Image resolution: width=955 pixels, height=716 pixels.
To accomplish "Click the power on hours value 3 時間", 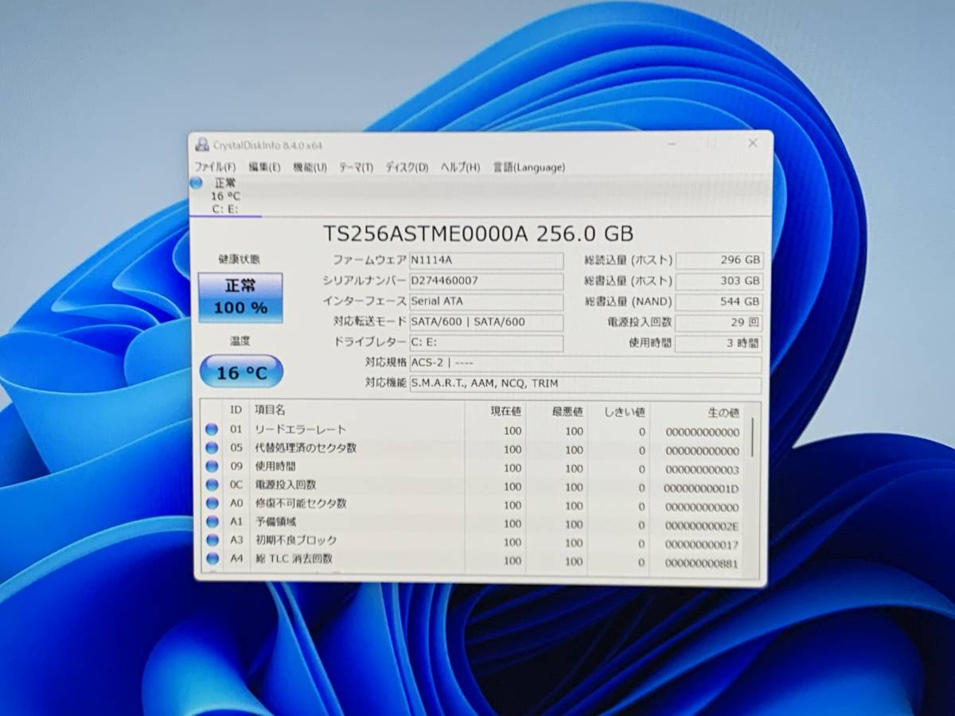I will (x=719, y=344).
